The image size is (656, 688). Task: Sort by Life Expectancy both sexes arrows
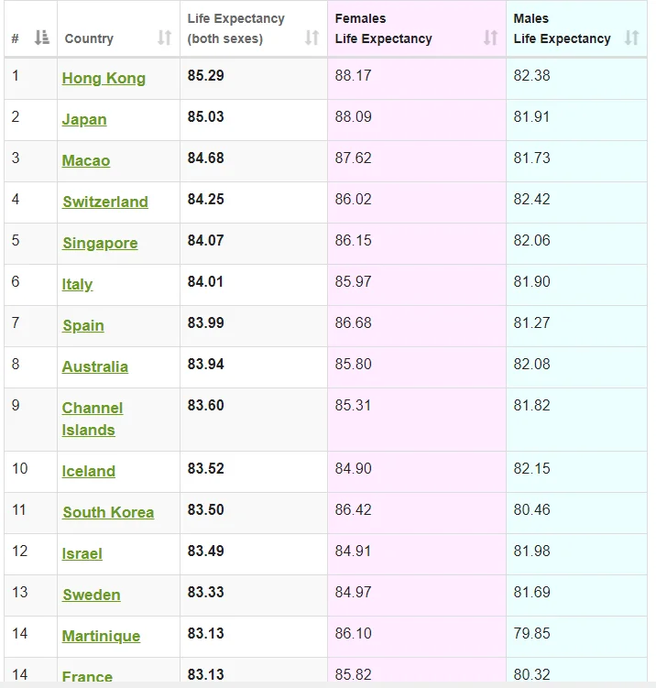tap(312, 38)
